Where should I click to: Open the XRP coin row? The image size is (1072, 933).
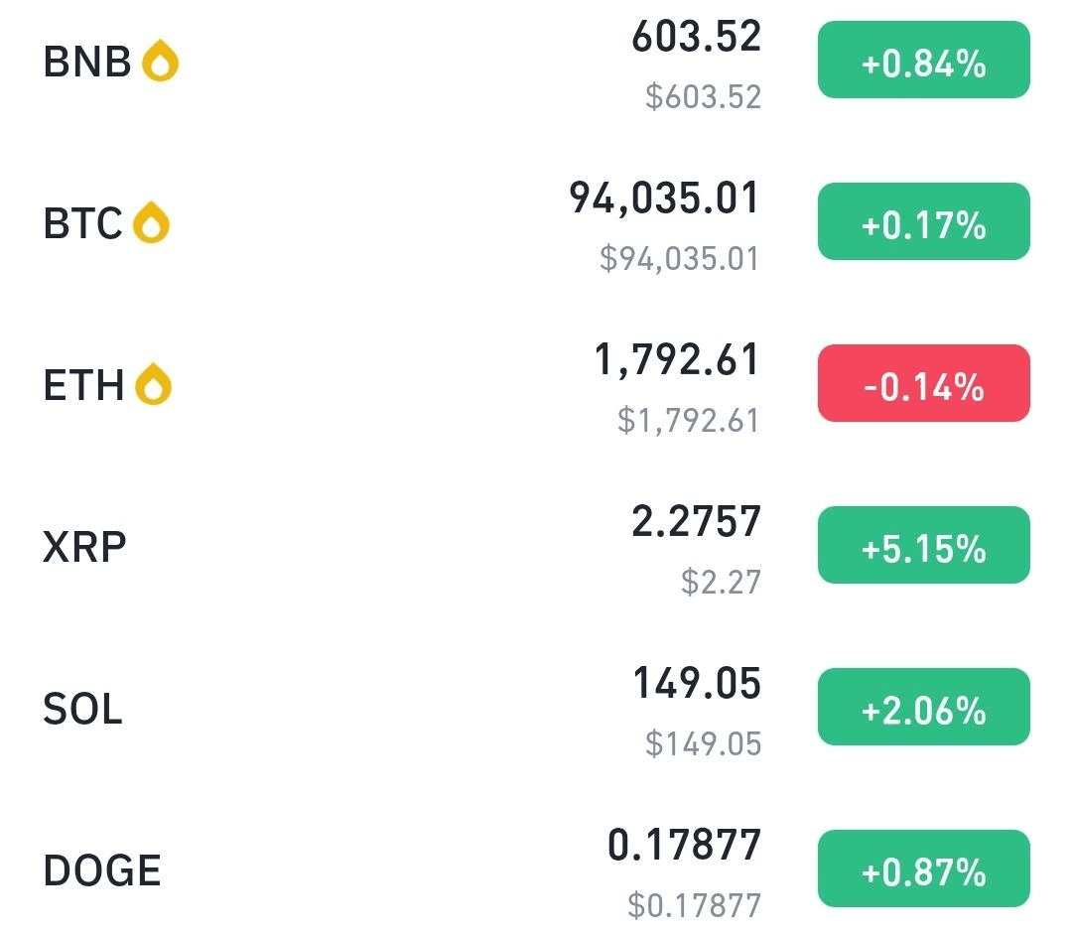click(536, 546)
